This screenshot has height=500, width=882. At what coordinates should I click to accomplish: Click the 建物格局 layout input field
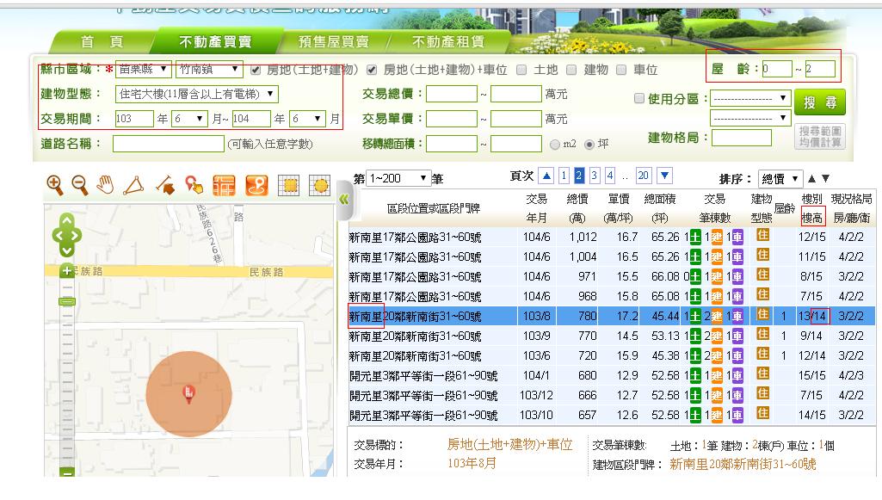(742, 138)
